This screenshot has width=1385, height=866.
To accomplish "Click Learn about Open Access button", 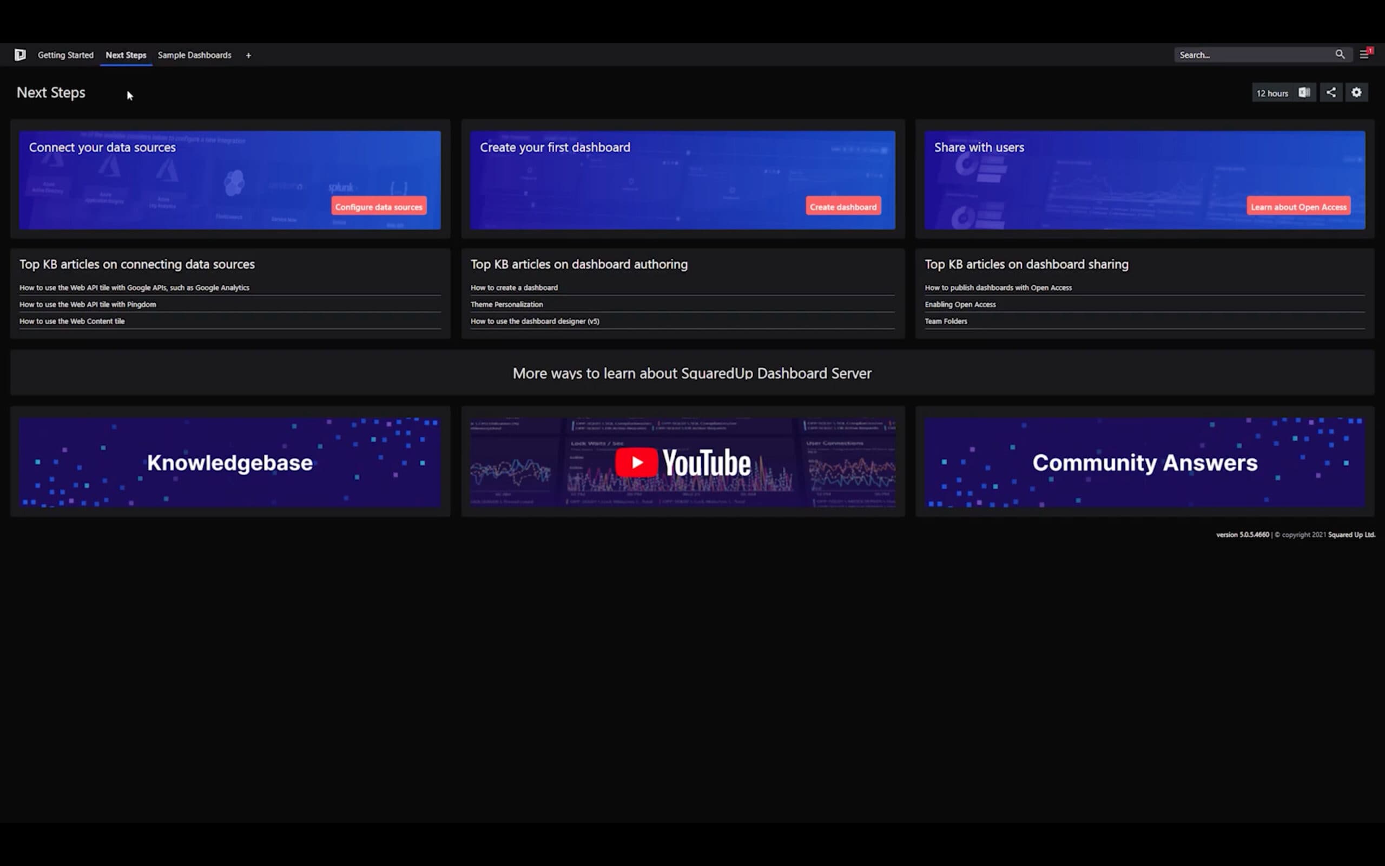I will [x=1298, y=207].
